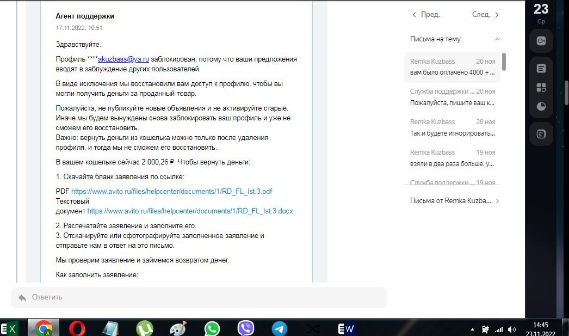The width and height of the screenshot is (569, 336).
Task: Open the crossed-arrows taskbar app
Action: coord(313,329)
